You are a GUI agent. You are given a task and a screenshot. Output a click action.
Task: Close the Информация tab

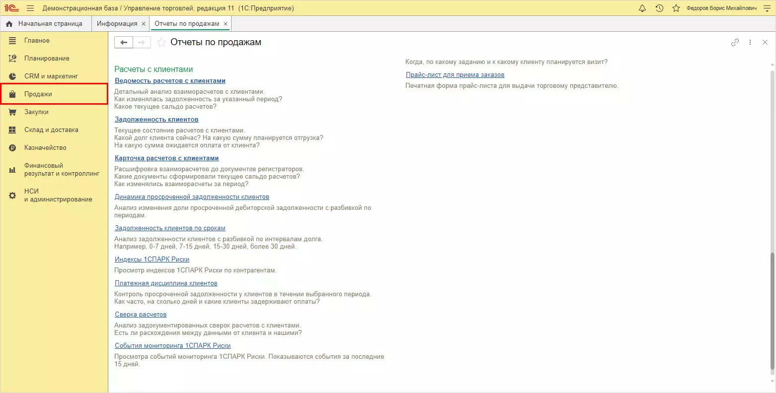pyautogui.click(x=144, y=24)
